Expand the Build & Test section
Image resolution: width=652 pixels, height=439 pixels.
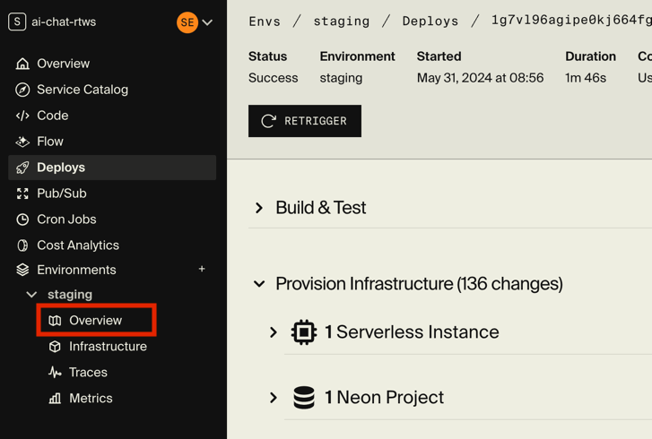259,208
